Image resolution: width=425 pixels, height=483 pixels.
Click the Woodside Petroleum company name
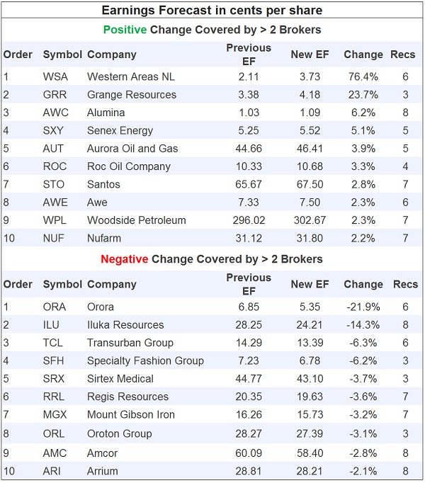[136, 220]
